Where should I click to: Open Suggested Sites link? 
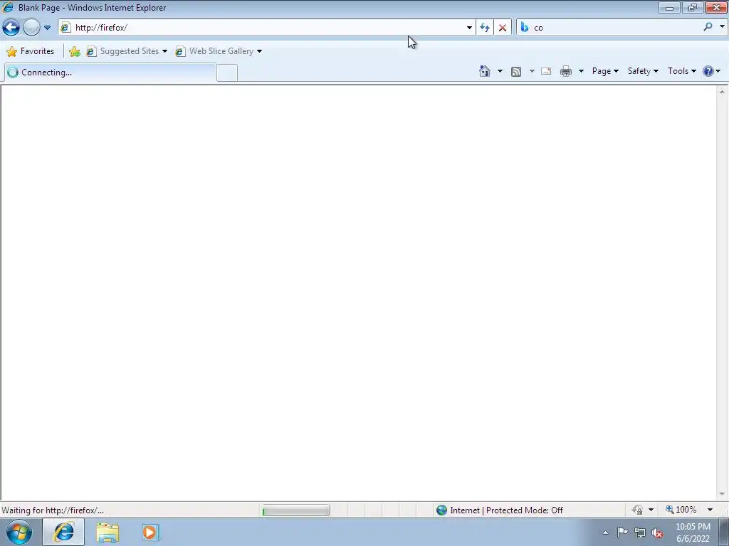click(x=127, y=51)
